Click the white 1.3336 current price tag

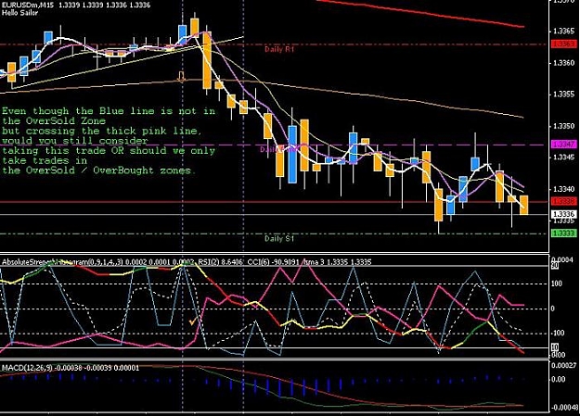[x=563, y=214]
